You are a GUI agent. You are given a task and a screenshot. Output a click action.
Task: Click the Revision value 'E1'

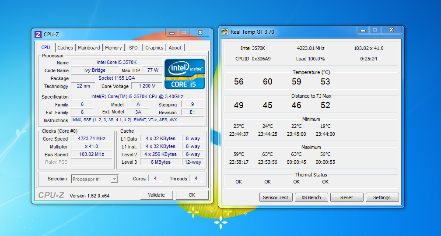click(x=192, y=112)
